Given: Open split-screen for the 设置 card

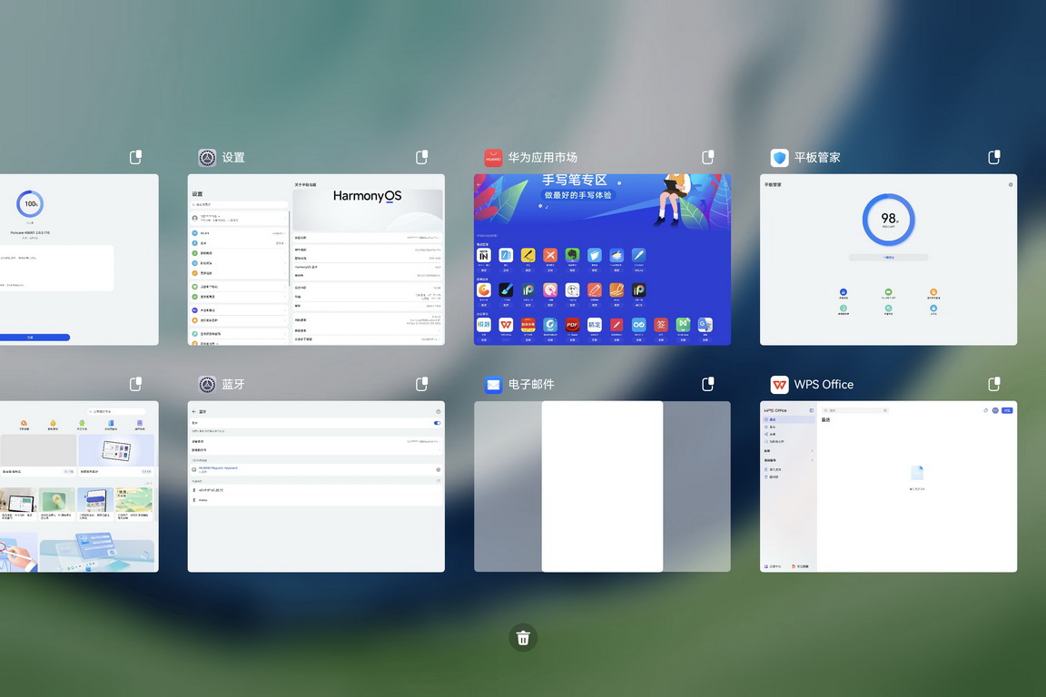Looking at the screenshot, I should pos(421,157).
